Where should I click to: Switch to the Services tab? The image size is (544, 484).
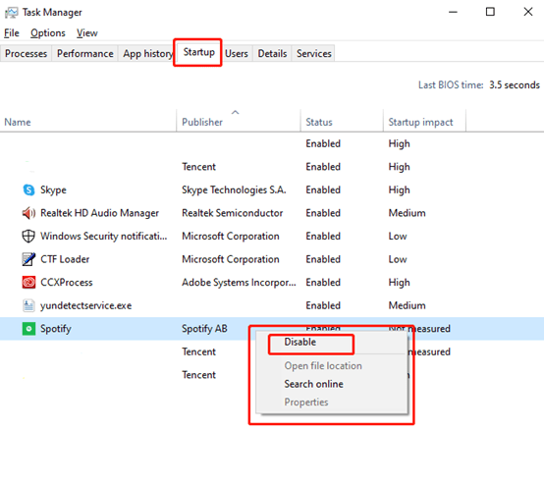(x=313, y=53)
